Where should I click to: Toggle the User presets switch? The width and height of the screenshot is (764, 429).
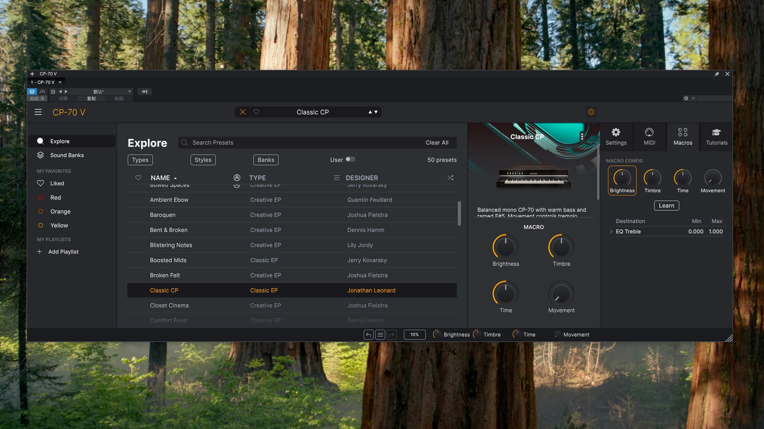coord(350,159)
